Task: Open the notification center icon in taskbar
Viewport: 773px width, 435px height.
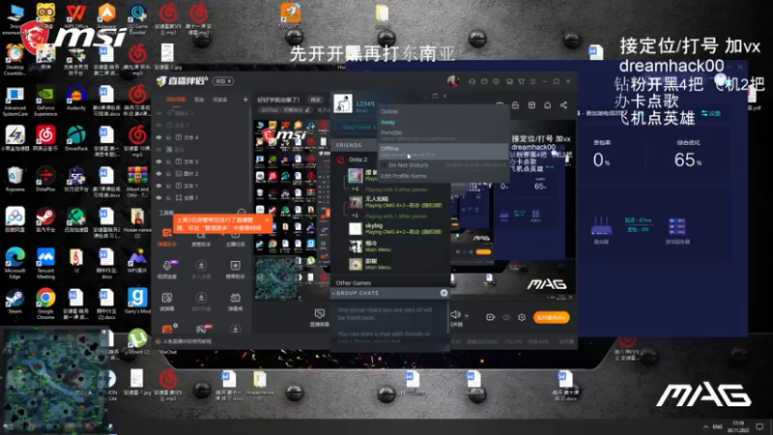Action: (x=759, y=426)
